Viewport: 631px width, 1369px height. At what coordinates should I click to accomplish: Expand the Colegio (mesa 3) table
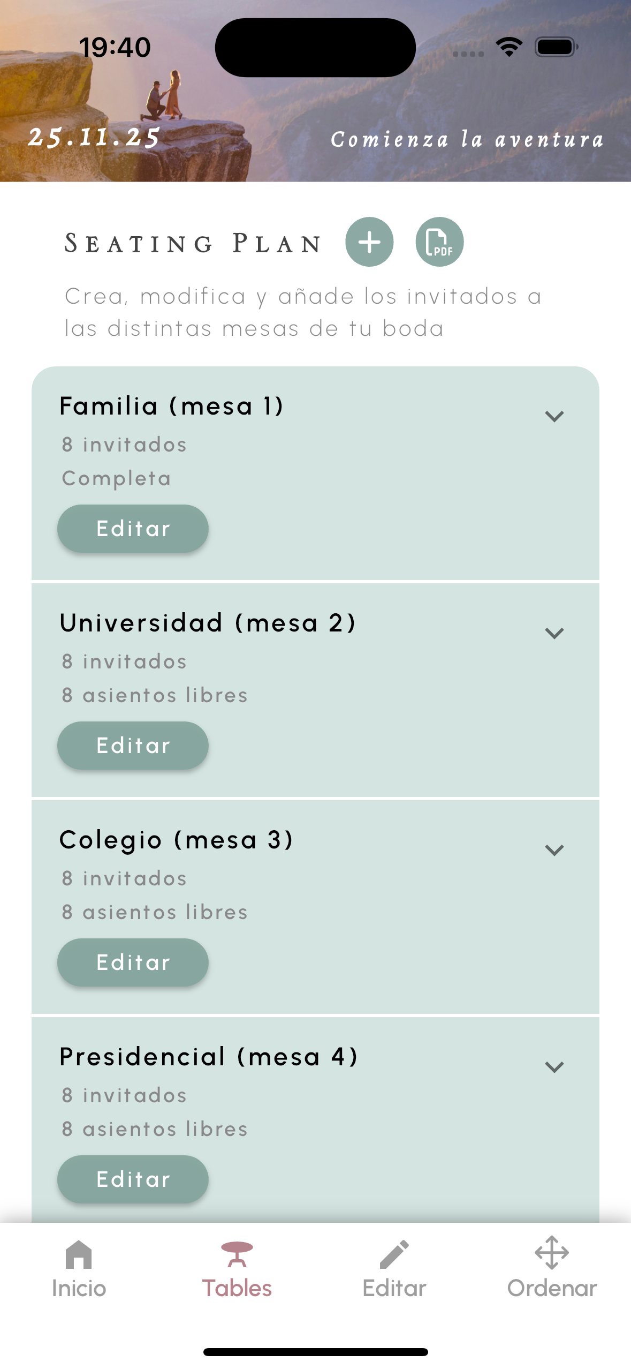[554, 850]
